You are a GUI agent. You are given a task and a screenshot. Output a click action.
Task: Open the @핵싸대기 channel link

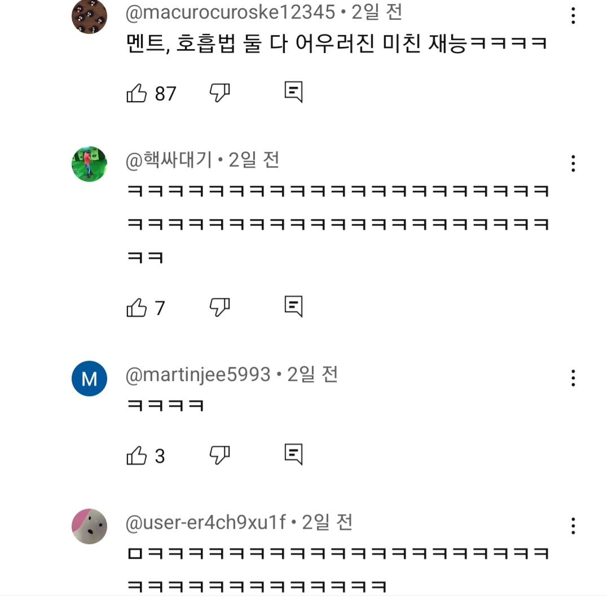point(169,161)
